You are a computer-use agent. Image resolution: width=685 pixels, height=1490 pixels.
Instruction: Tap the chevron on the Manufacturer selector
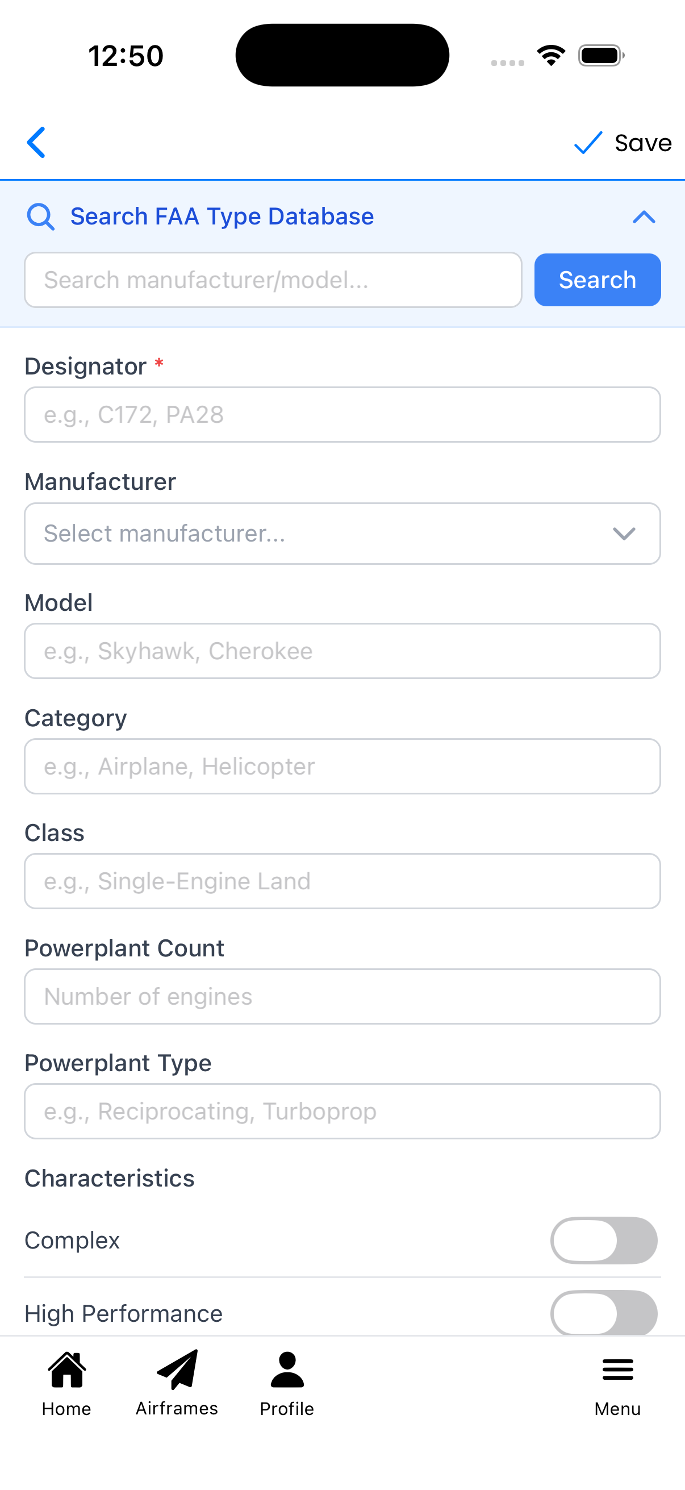pyautogui.click(x=624, y=534)
